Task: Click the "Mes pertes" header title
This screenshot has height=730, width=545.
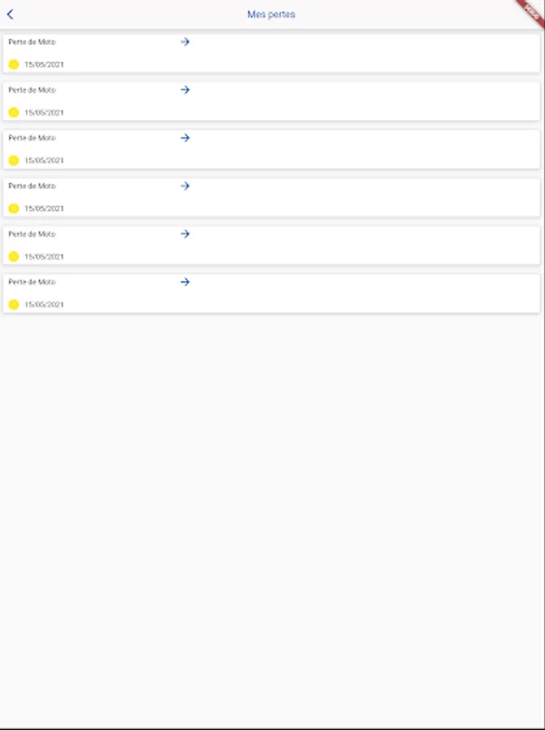Action: (271, 15)
